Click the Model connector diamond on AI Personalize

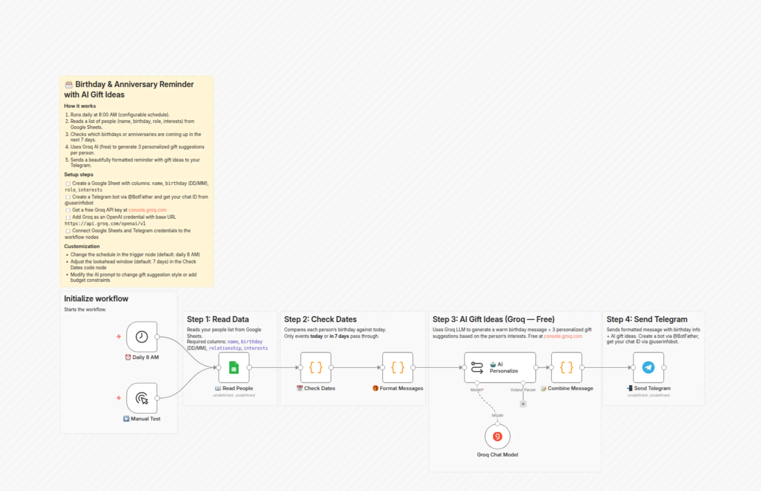coord(477,382)
